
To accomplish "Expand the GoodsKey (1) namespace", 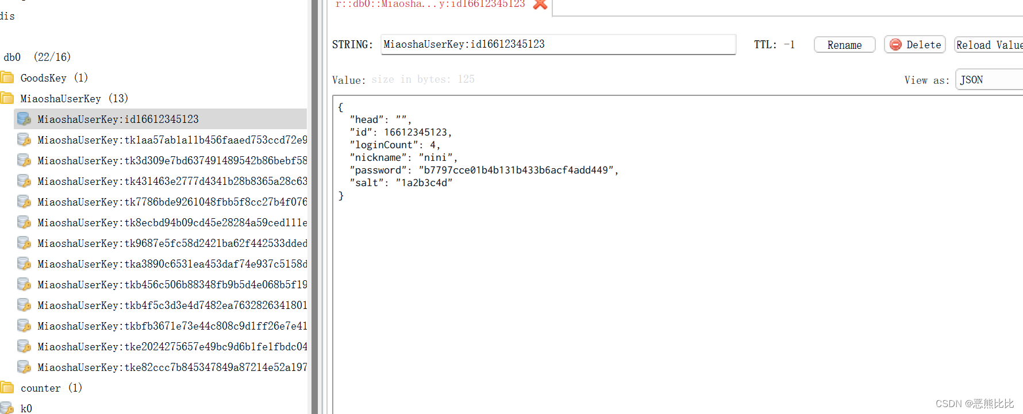I will 54,78.
